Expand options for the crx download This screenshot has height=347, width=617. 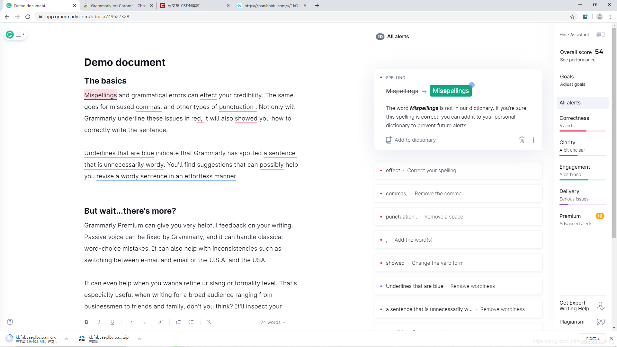67,339
